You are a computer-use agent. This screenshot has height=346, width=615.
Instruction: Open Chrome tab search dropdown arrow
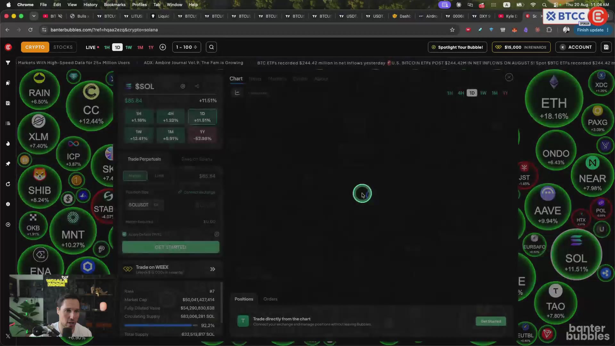34,16
